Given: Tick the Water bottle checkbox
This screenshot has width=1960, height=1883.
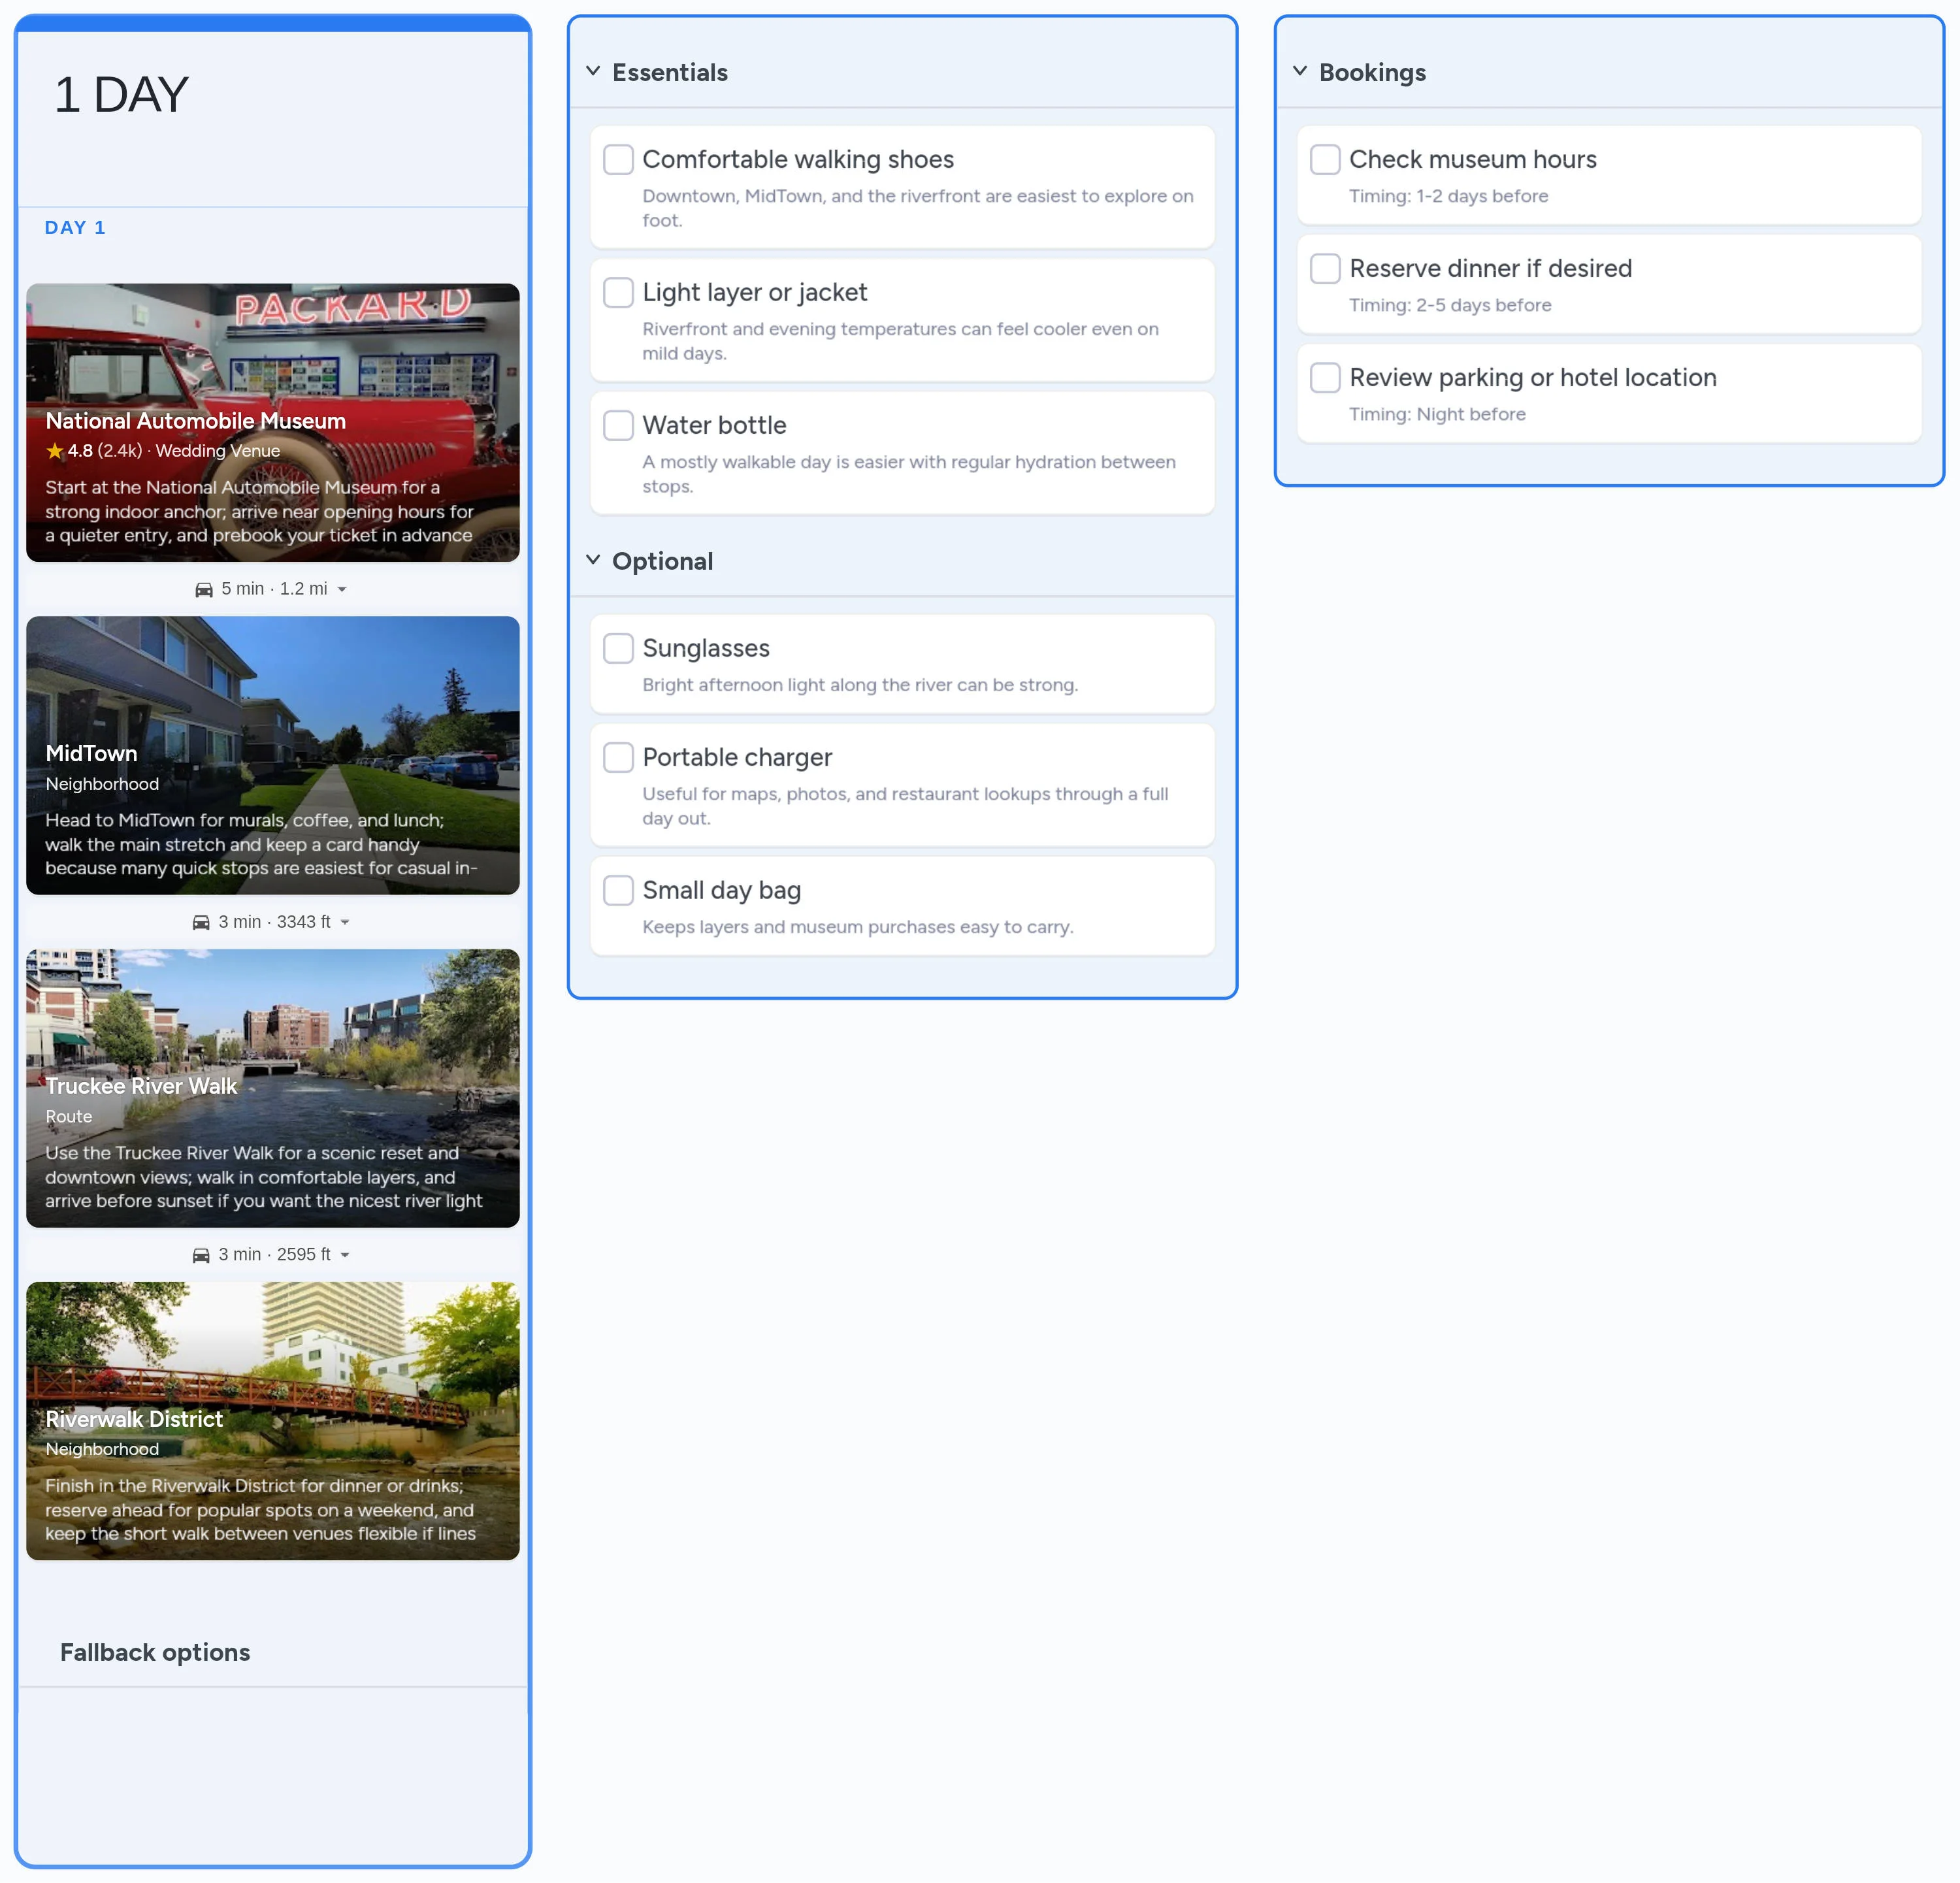Looking at the screenshot, I should pos(618,426).
